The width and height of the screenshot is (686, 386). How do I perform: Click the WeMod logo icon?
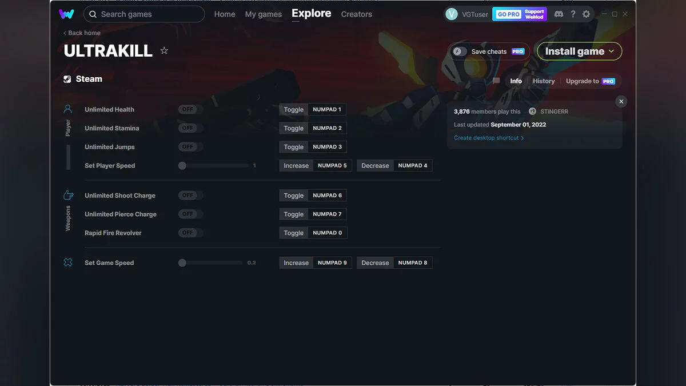(66, 14)
